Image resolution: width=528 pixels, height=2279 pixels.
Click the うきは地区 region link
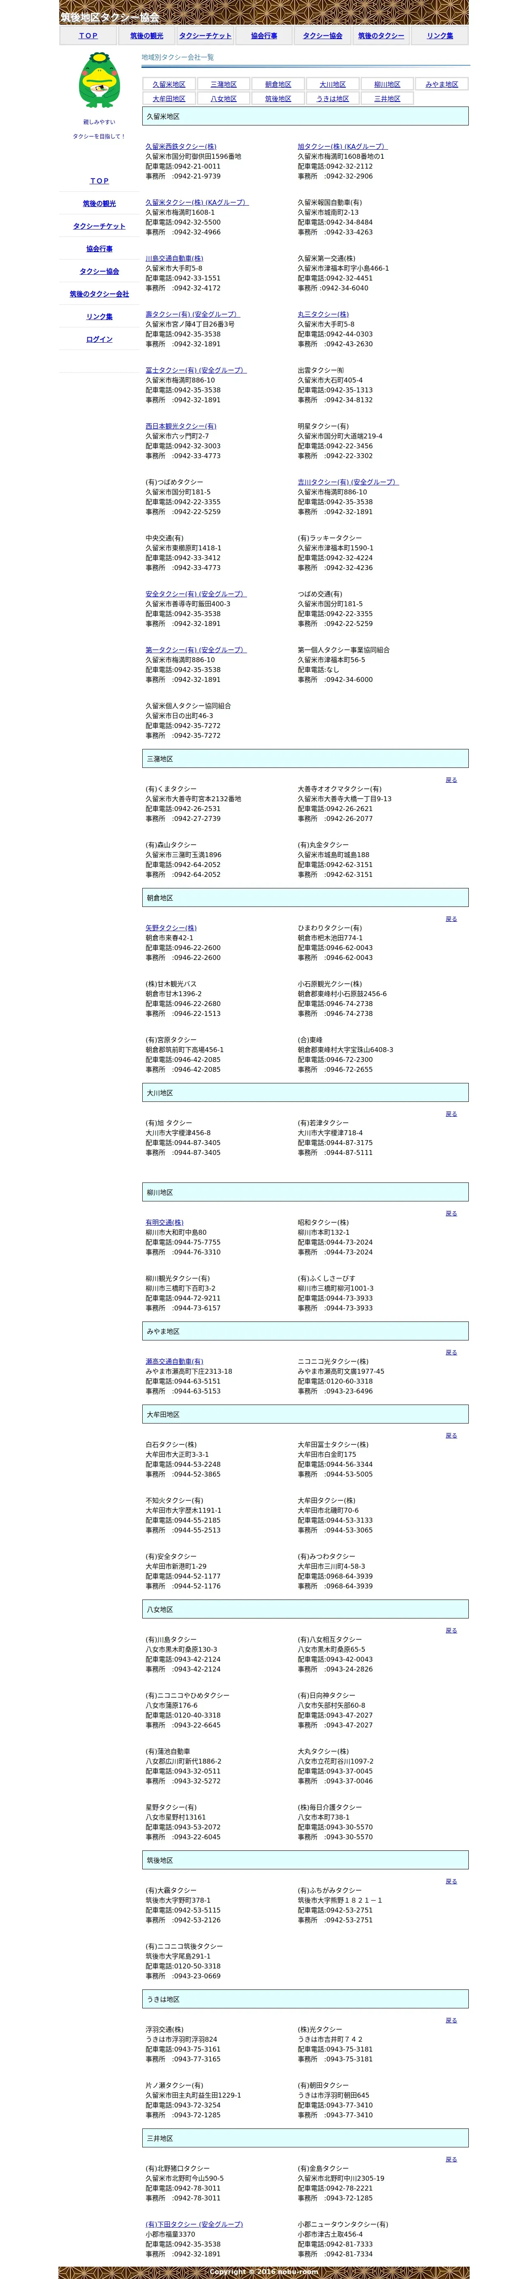coord(333,98)
